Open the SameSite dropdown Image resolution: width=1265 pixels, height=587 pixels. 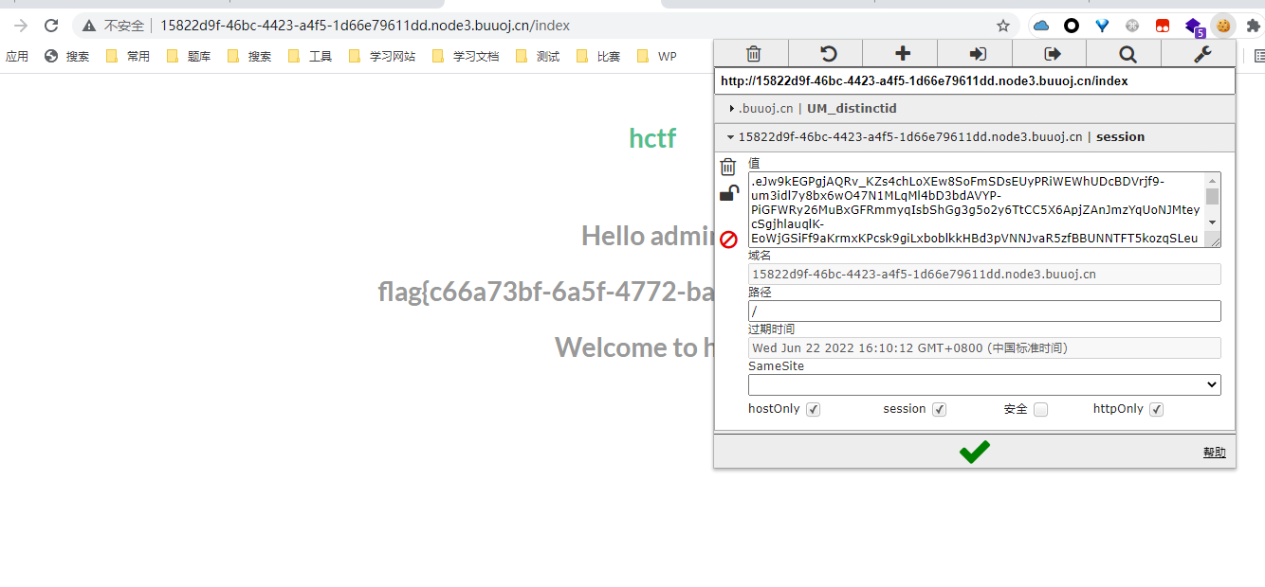click(x=983, y=384)
